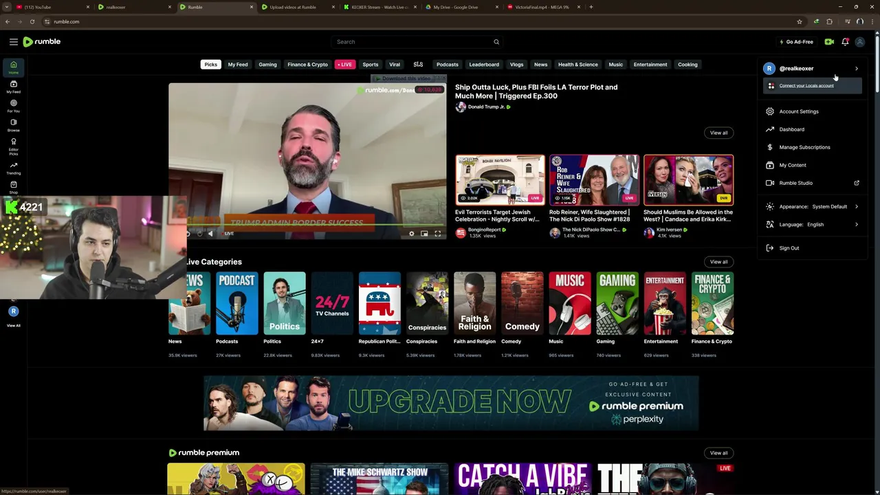Go back using the browser back arrow
The image size is (880, 495).
point(8,21)
